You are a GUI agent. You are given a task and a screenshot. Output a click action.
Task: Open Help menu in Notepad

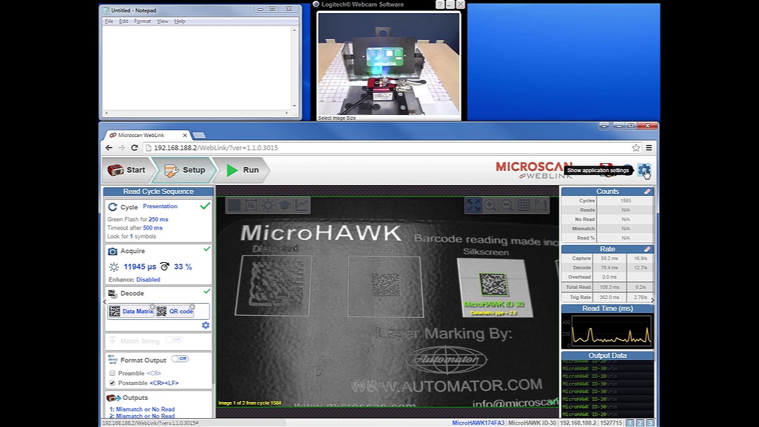[x=180, y=21]
